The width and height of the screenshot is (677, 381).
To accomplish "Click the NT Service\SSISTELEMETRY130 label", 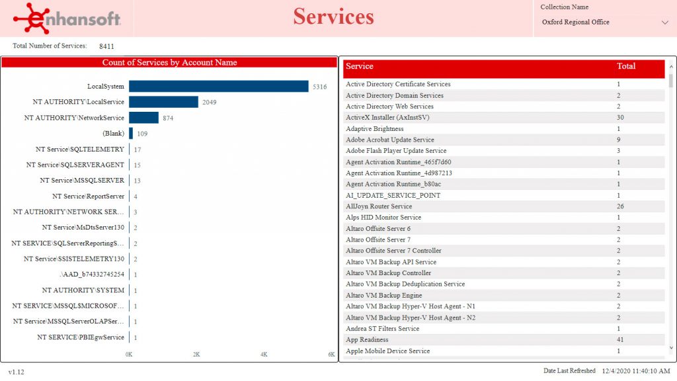I will (x=74, y=259).
